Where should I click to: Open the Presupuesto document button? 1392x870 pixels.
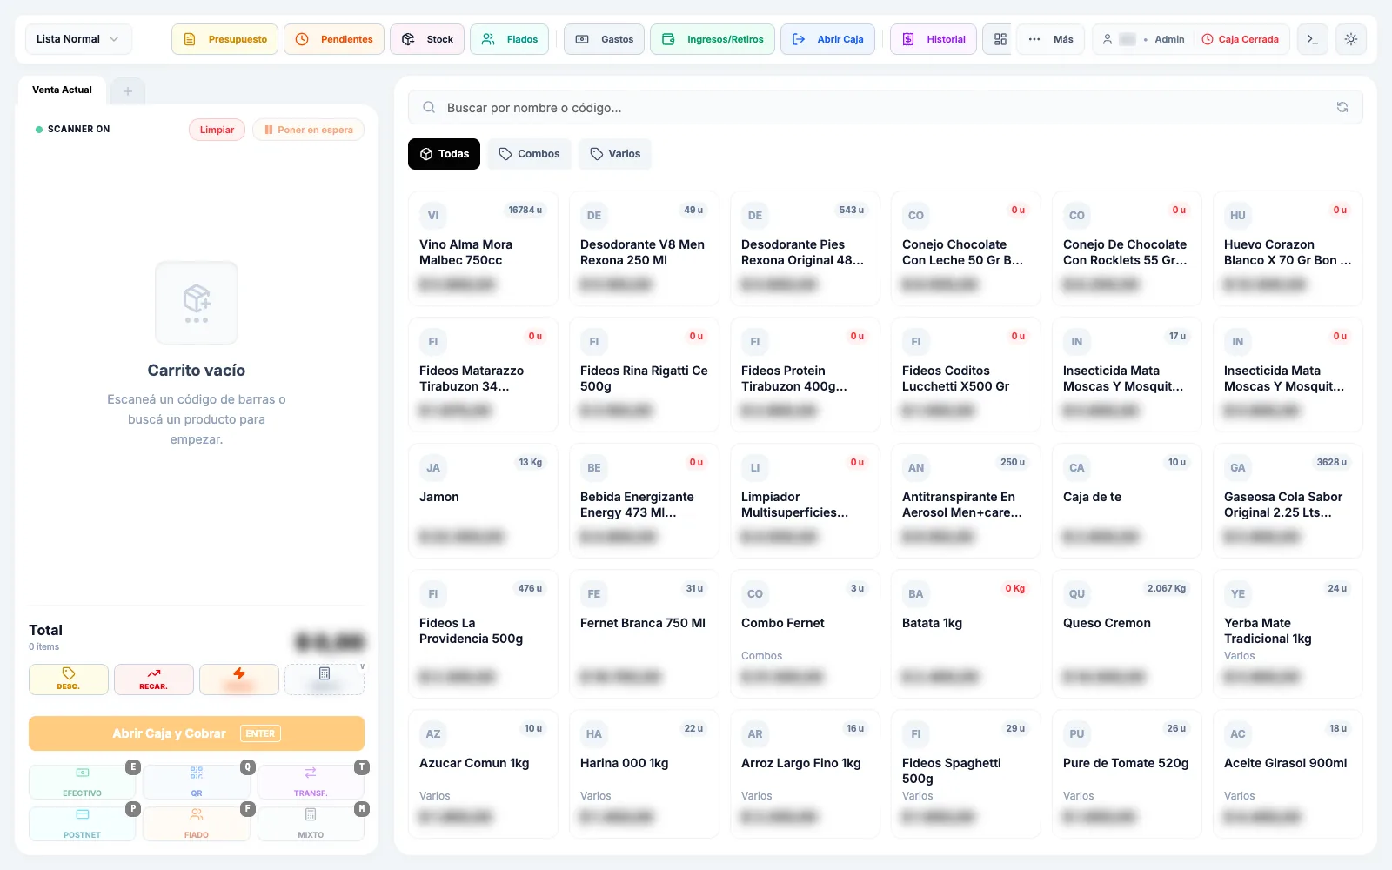(x=225, y=39)
